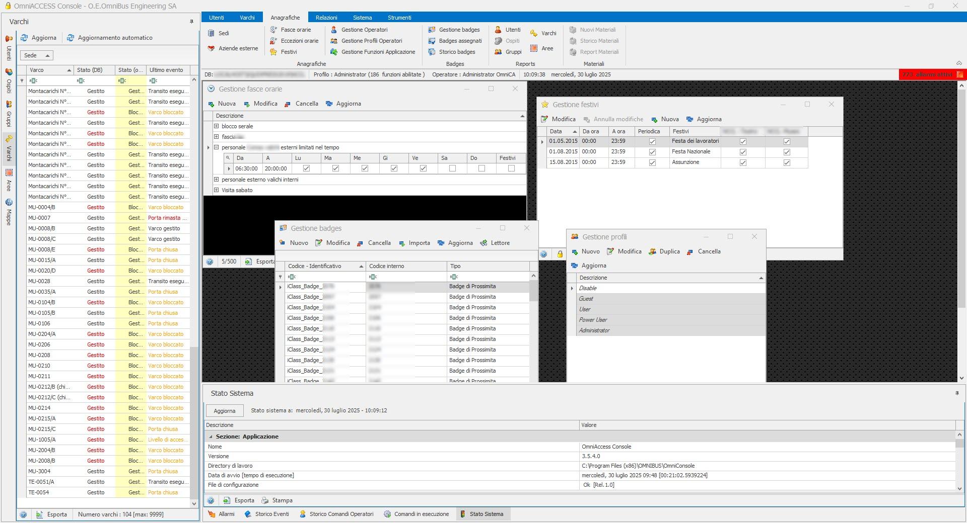Viewport: 967px width, 523px height.
Task: Expand 'personale esterno valichi interni' row
Action: (x=216, y=179)
